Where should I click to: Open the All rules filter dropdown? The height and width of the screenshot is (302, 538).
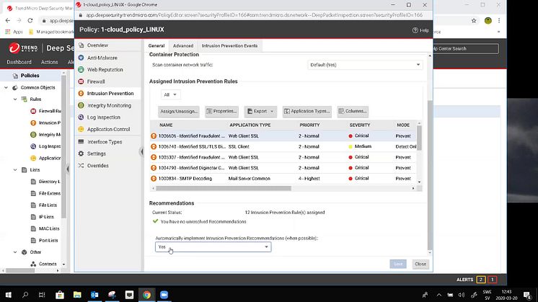(170, 94)
